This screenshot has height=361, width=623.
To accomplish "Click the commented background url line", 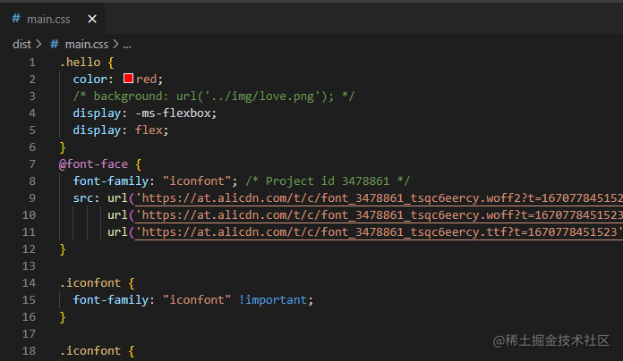I will 214,96.
